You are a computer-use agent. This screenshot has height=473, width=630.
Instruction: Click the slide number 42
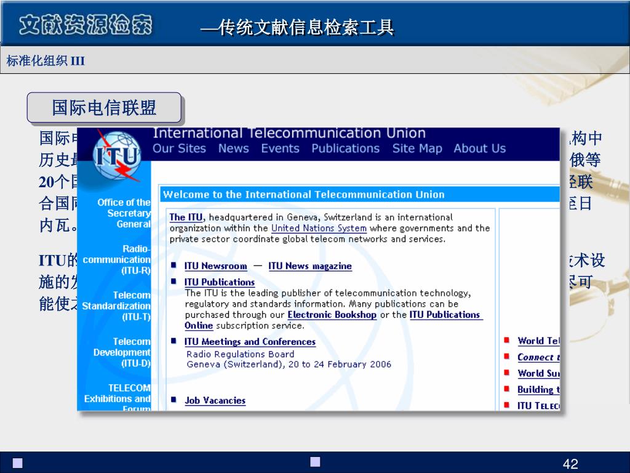(570, 464)
